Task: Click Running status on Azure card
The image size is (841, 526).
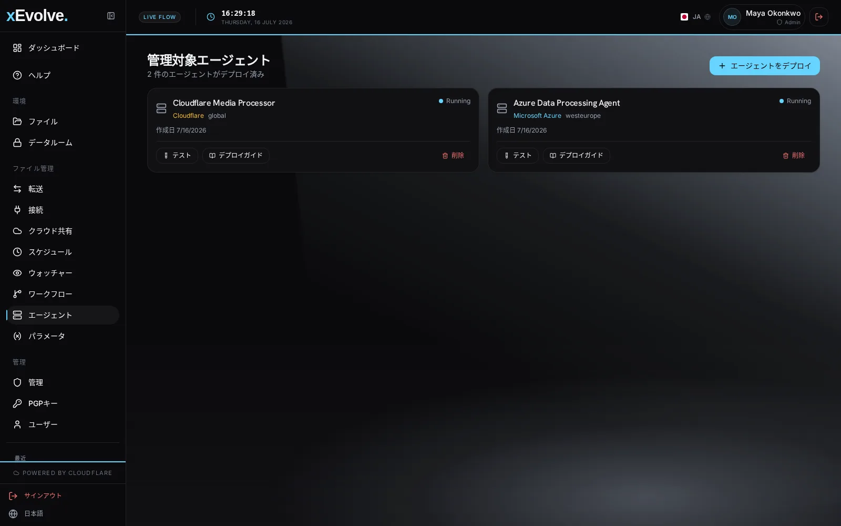Action: pos(795,101)
